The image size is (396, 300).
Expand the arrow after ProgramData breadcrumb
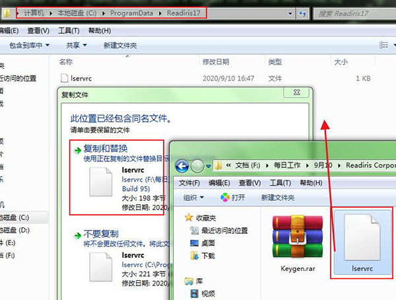pos(160,13)
